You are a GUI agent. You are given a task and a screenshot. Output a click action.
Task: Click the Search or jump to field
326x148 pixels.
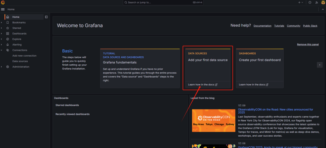[163, 3]
